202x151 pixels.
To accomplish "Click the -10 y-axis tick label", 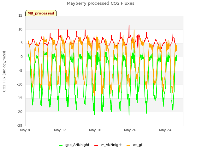I will pos(20,85).
